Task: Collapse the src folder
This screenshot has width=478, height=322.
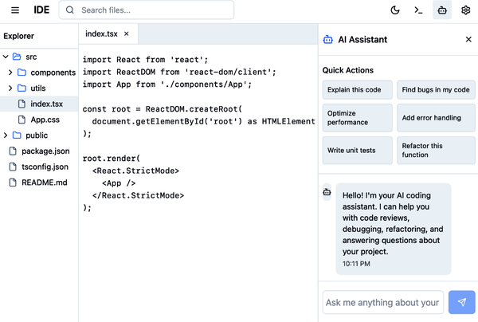Action: coord(6,57)
